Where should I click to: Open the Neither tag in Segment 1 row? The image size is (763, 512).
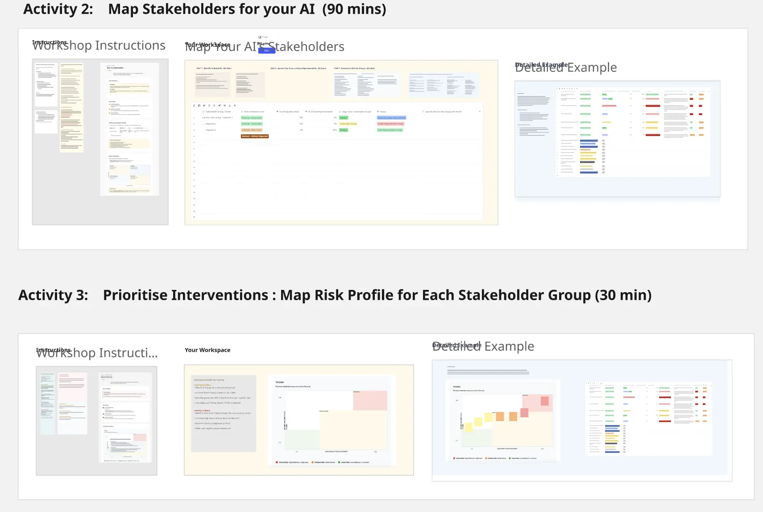pyautogui.click(x=344, y=118)
